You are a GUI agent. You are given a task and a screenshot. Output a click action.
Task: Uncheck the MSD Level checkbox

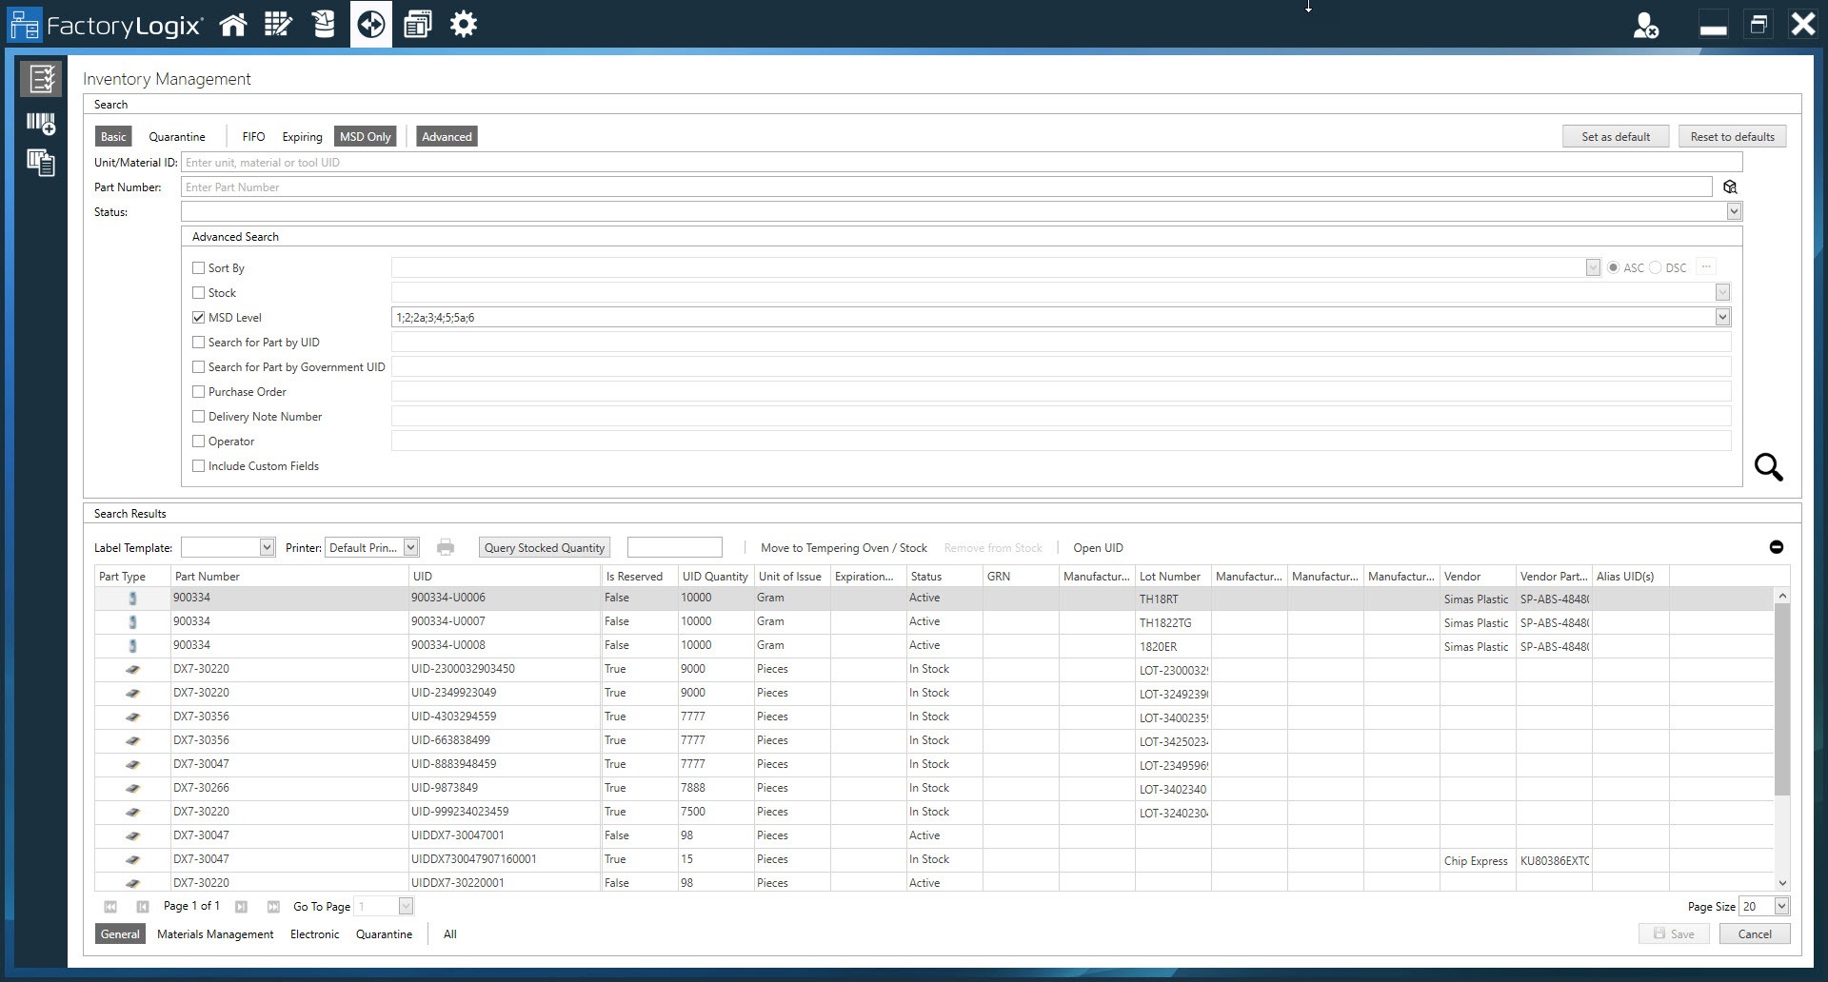point(198,317)
